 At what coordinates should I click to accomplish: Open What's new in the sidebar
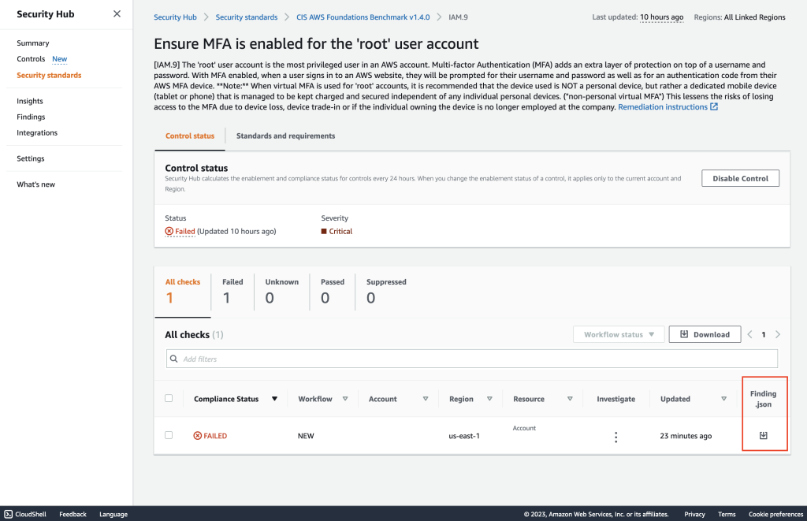point(35,184)
